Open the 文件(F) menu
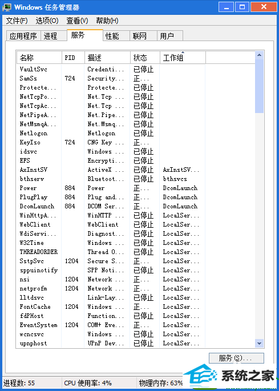Screen dimensions: 279x391 (x=17, y=21)
